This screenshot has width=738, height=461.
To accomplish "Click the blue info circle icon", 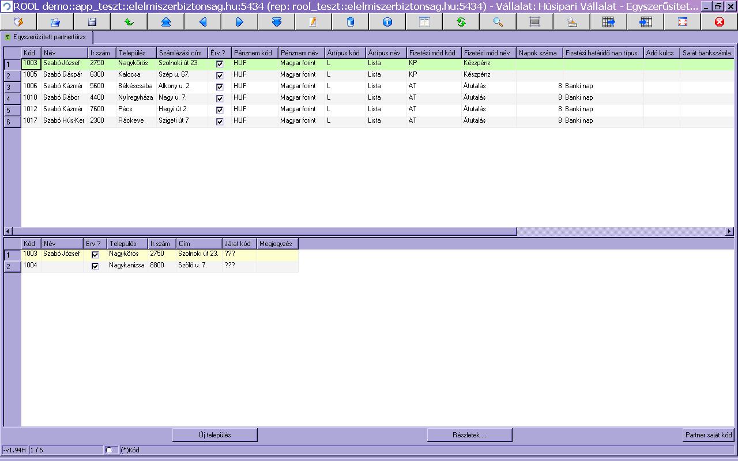I will click(387, 22).
